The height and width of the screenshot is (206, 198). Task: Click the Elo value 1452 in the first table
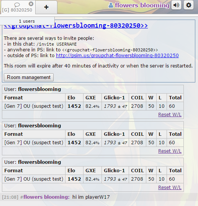[x=74, y=106]
